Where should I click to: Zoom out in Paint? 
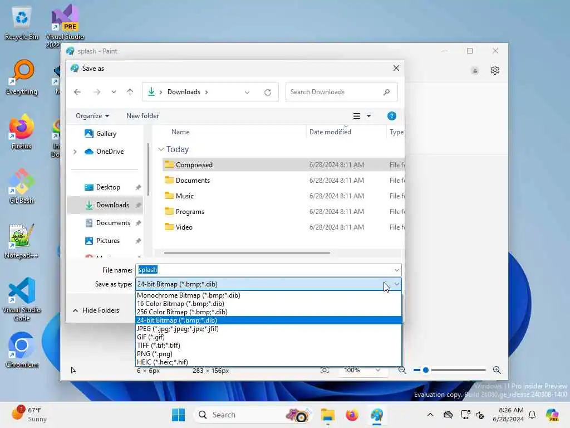pos(402,370)
